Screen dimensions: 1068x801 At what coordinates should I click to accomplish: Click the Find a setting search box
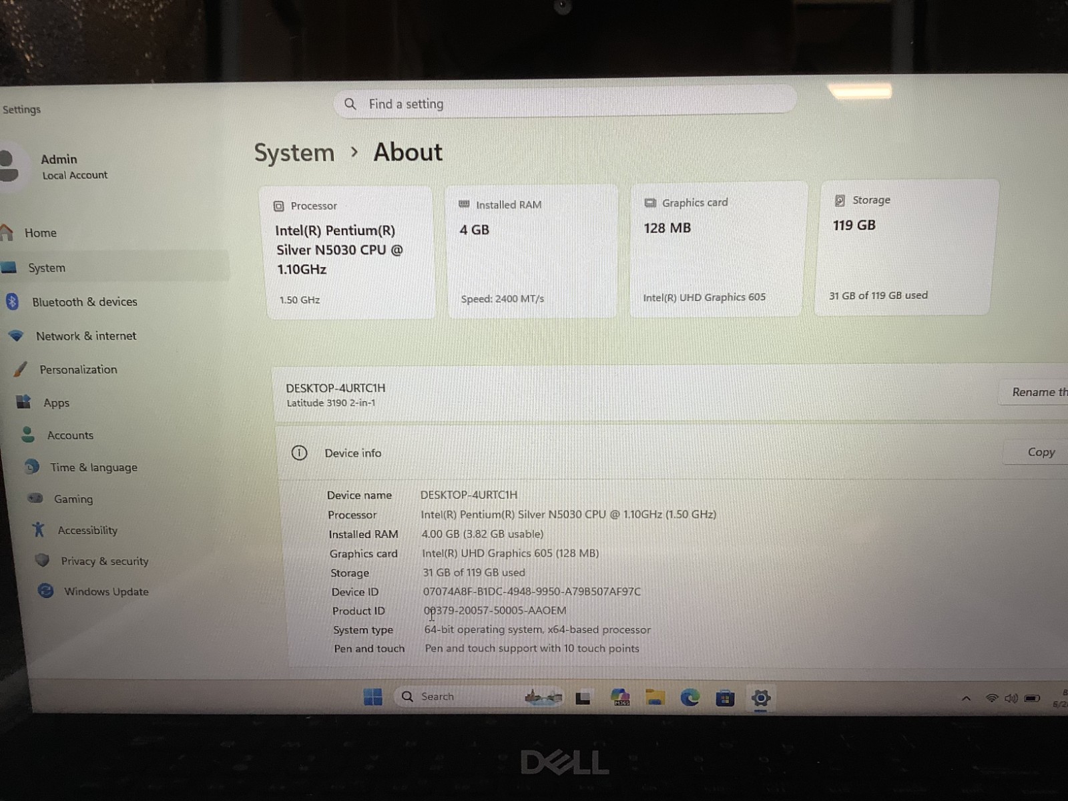pos(565,103)
